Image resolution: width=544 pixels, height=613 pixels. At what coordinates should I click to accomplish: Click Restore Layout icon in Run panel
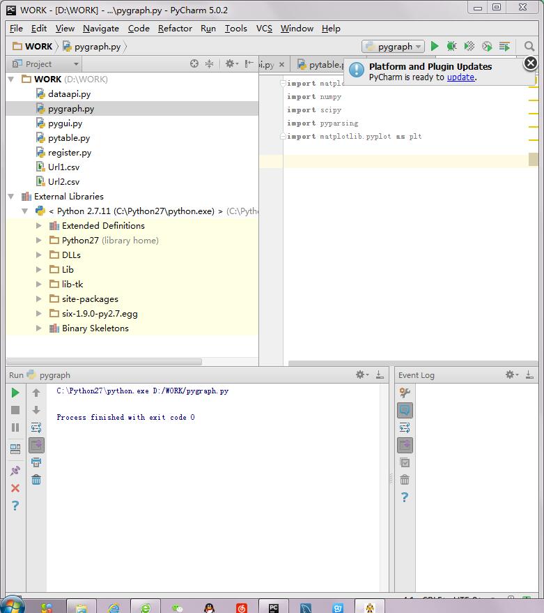15,449
